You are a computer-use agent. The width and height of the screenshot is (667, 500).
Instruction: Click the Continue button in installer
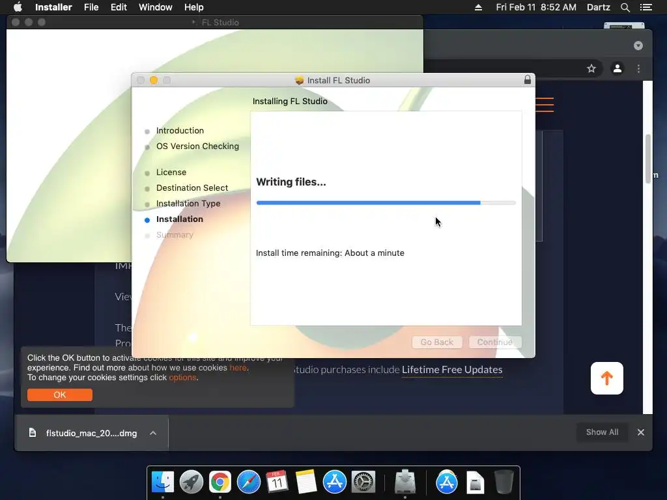(x=495, y=342)
